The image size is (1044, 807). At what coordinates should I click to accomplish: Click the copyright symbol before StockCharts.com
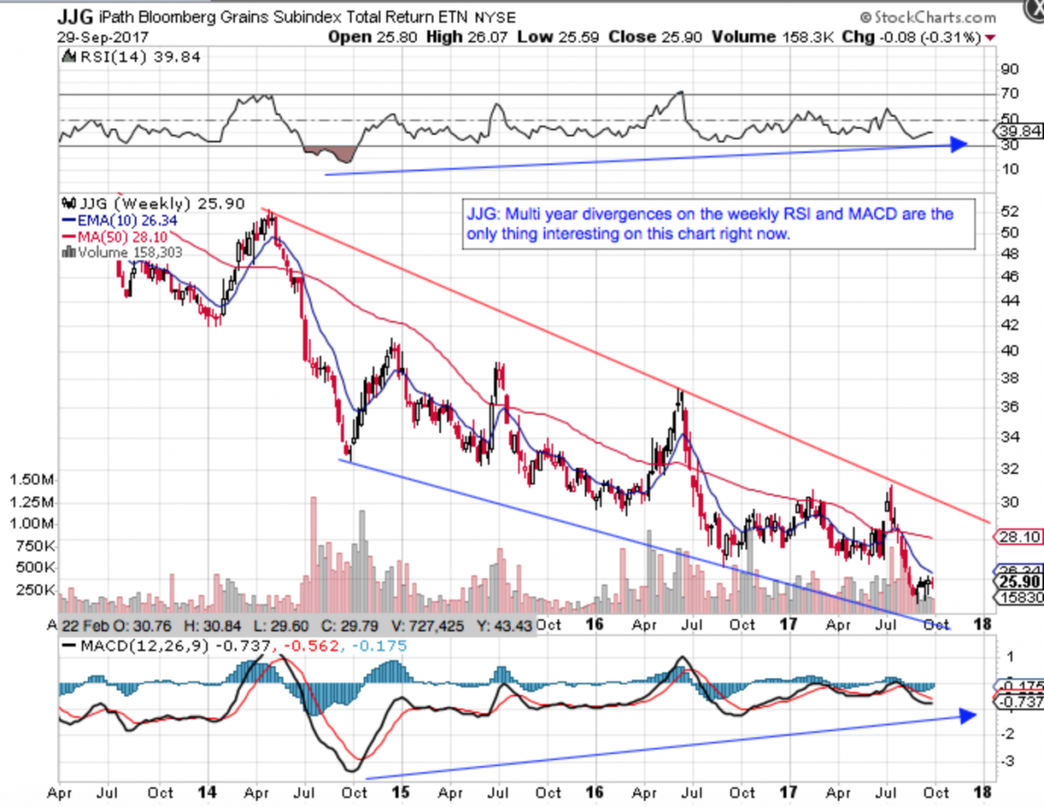[x=865, y=17]
